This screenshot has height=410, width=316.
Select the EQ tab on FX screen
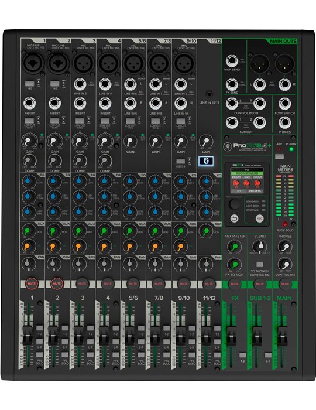239,191
